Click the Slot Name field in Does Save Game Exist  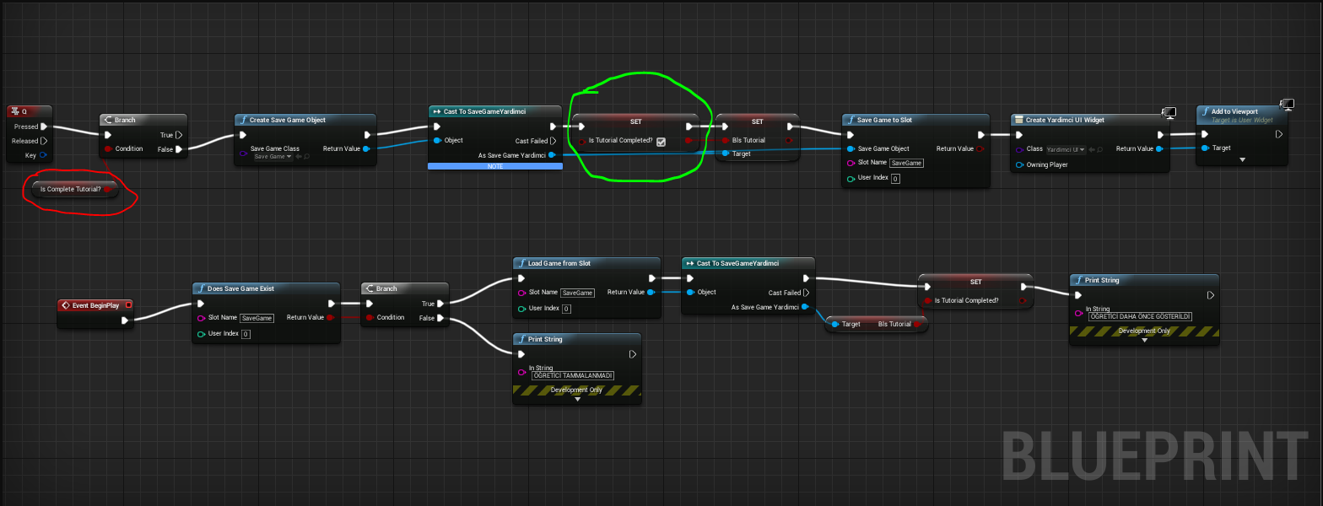(x=257, y=318)
